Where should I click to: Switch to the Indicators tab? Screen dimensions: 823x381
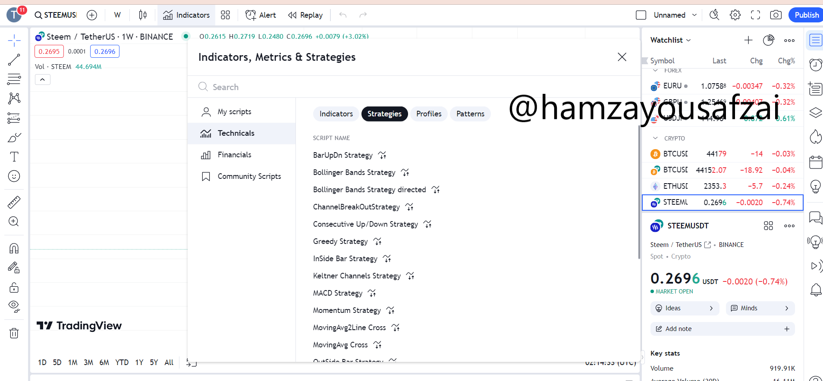[336, 114]
